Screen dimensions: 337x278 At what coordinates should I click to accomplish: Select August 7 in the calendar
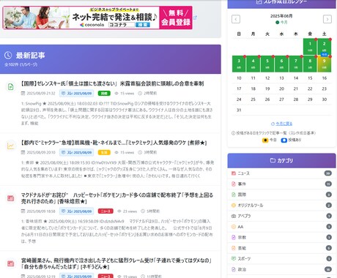pos(296,64)
